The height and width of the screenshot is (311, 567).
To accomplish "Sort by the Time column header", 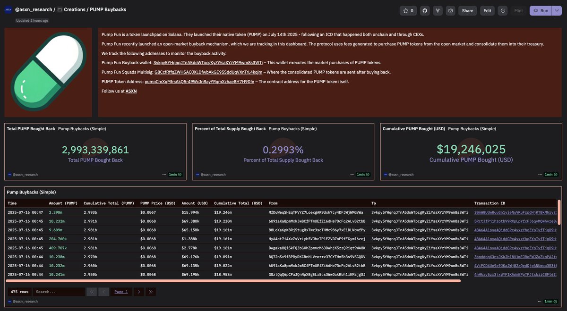I will coord(12,203).
